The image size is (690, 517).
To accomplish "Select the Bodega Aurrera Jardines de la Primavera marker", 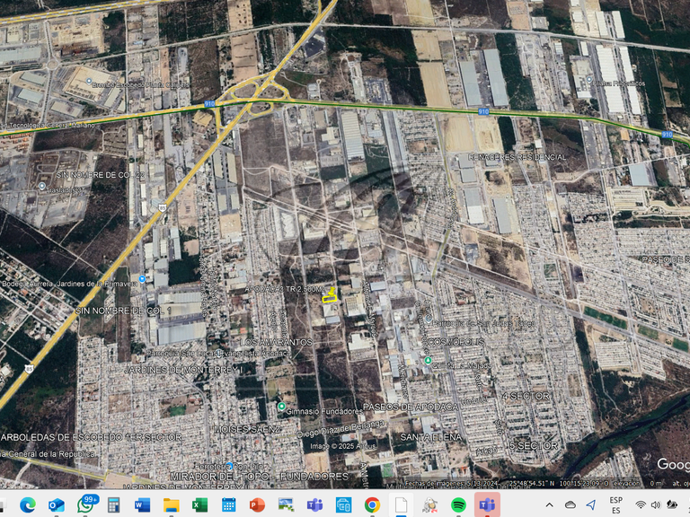I will [x=142, y=278].
